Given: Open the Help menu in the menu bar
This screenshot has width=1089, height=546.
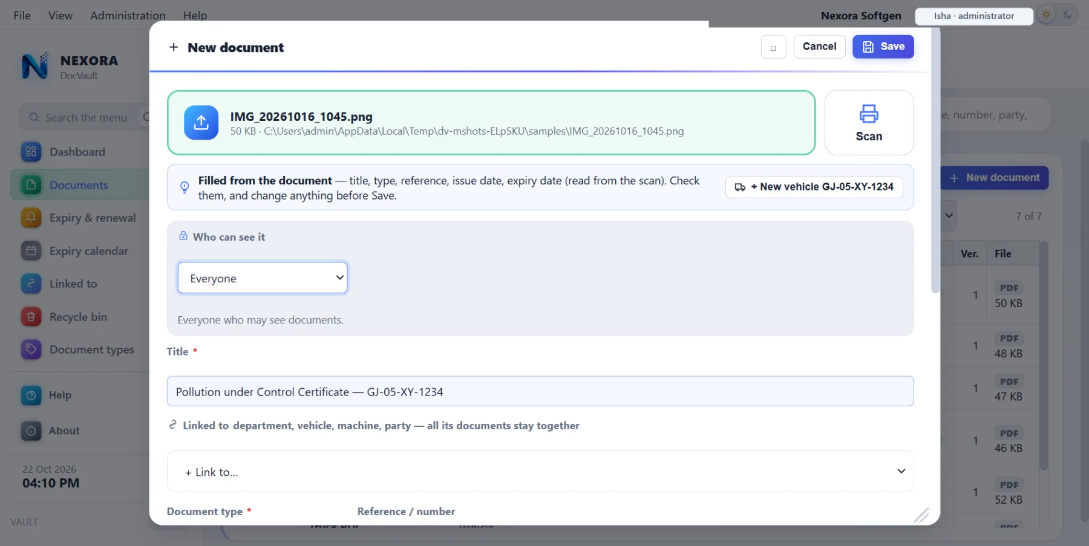Looking at the screenshot, I should (195, 16).
